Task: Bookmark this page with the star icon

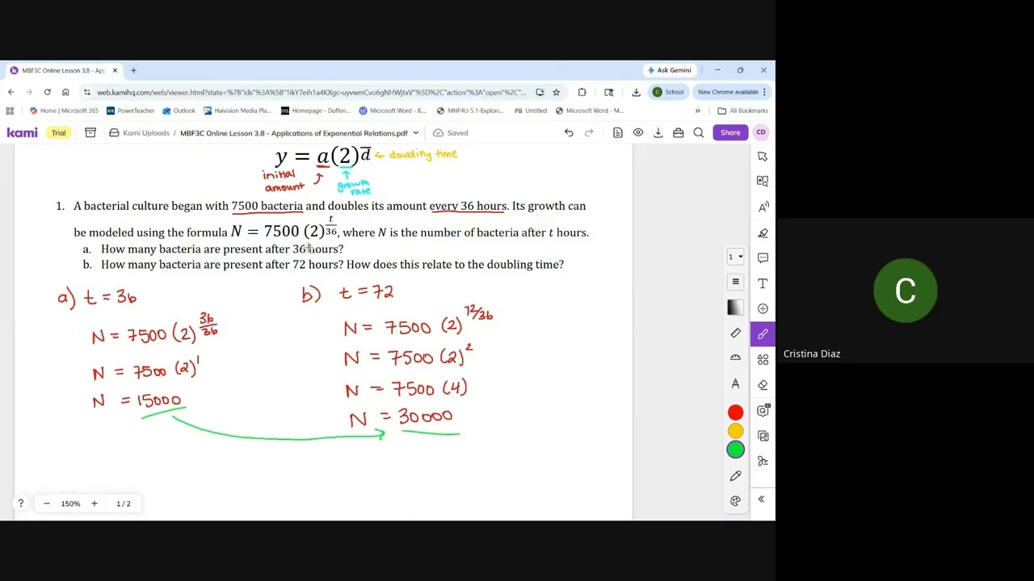Action: point(556,92)
